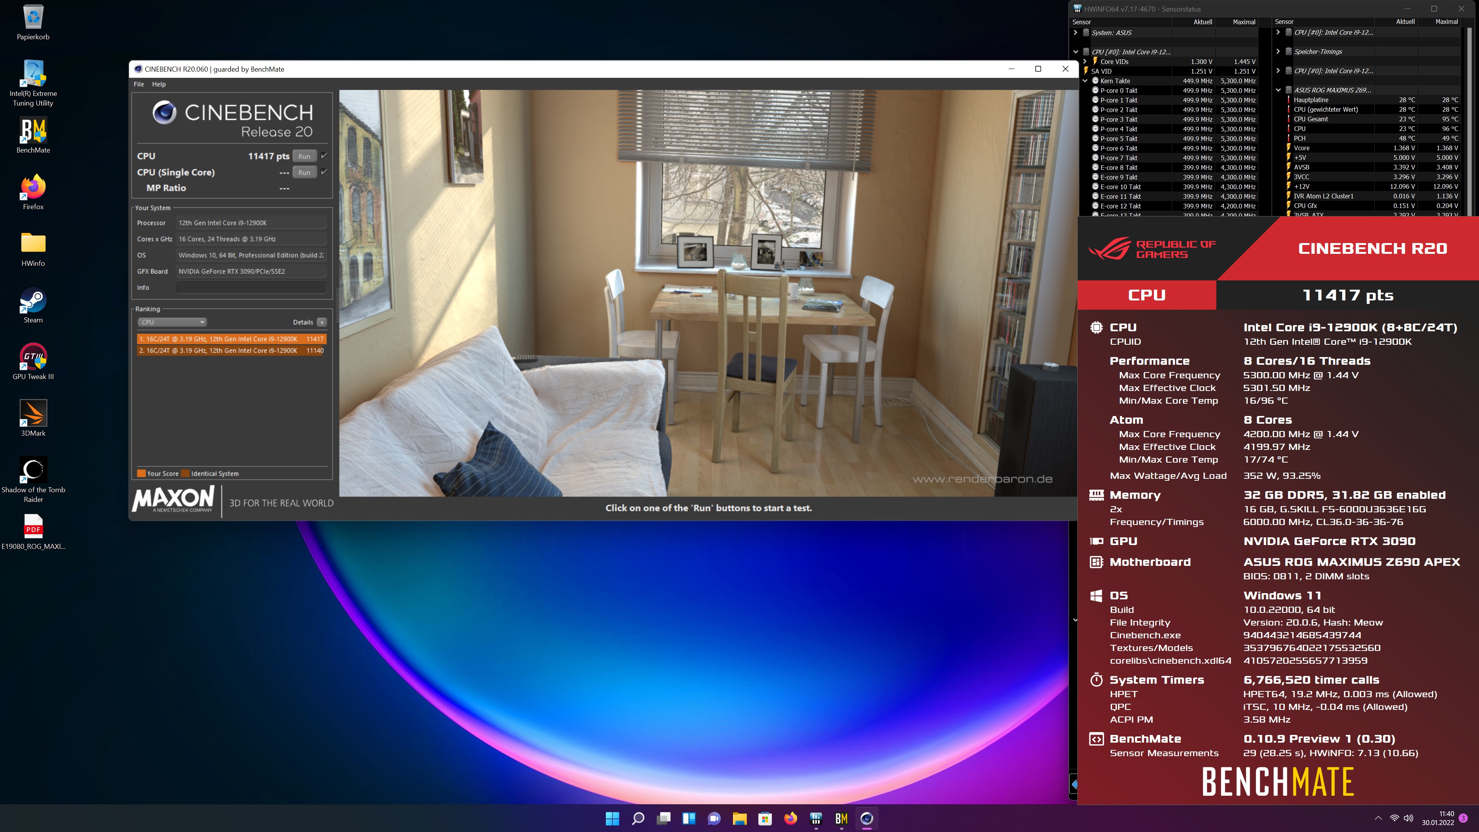This screenshot has width=1479, height=832.
Task: Switch to HWiNFO in the taskbar
Action: point(816,818)
